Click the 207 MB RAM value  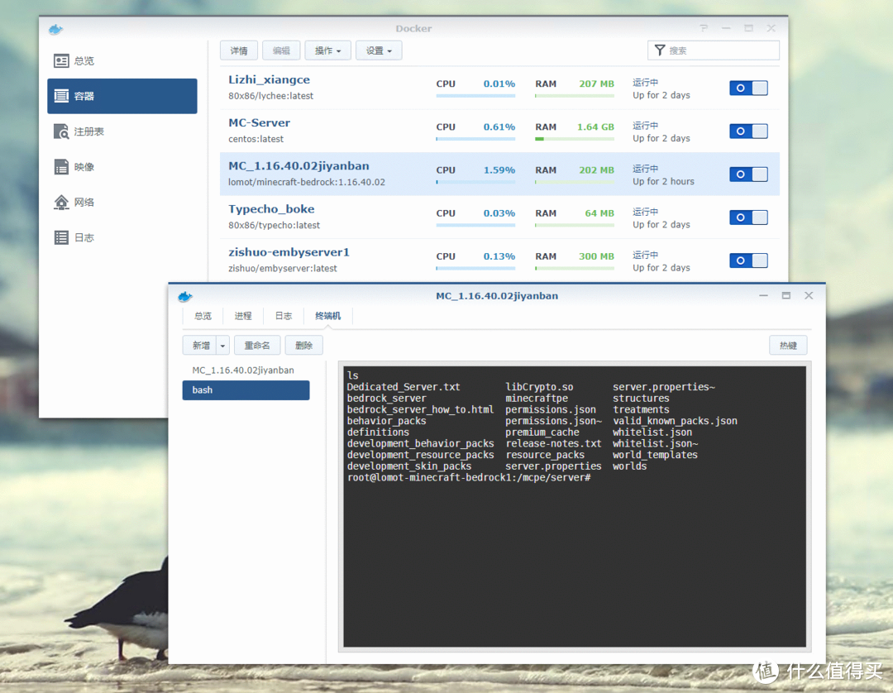[597, 84]
